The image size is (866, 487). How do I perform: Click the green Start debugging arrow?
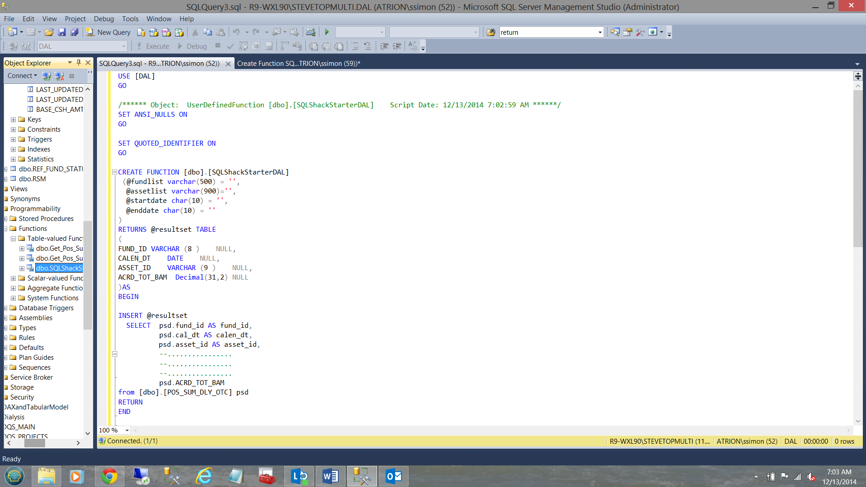click(327, 32)
